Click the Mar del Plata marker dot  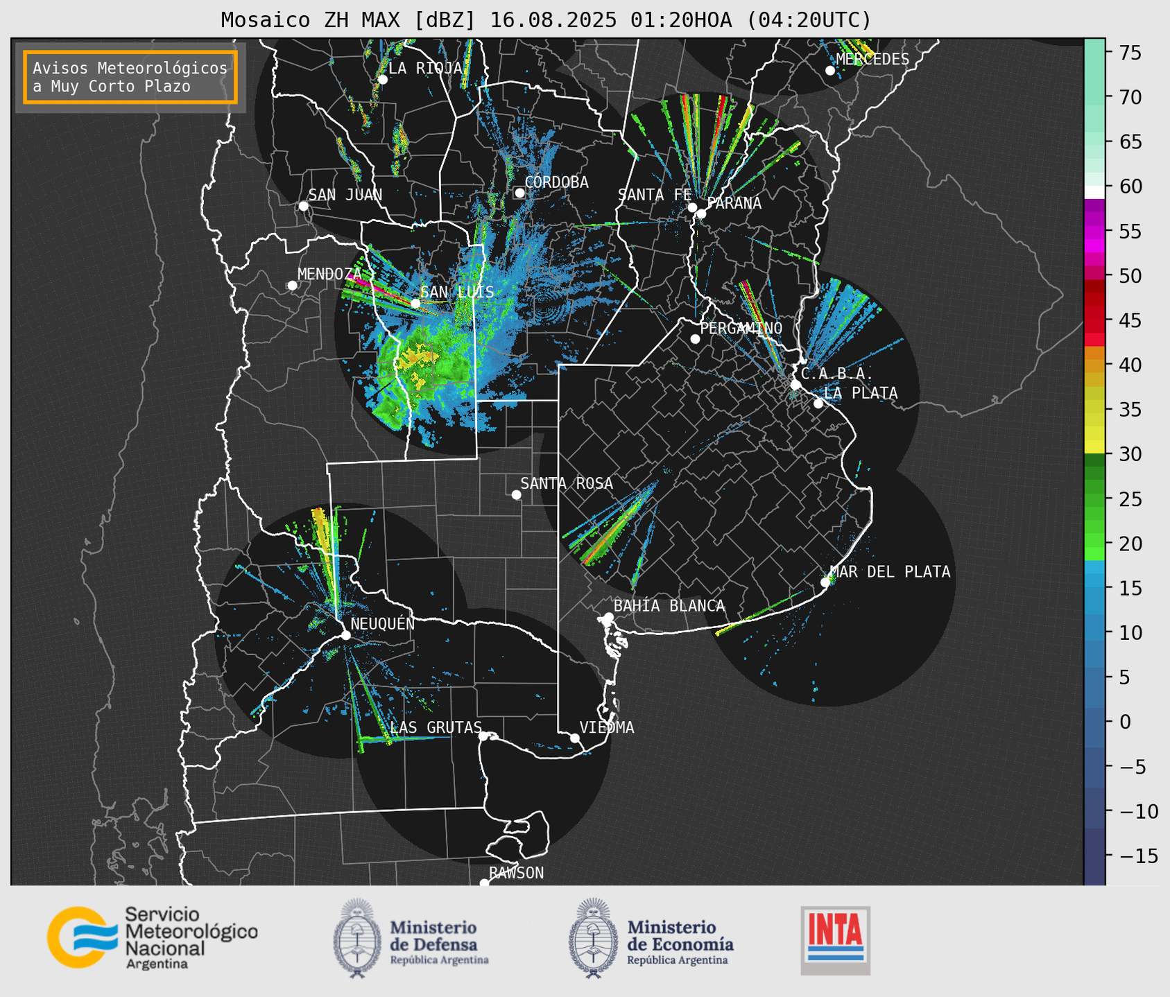[x=825, y=582]
